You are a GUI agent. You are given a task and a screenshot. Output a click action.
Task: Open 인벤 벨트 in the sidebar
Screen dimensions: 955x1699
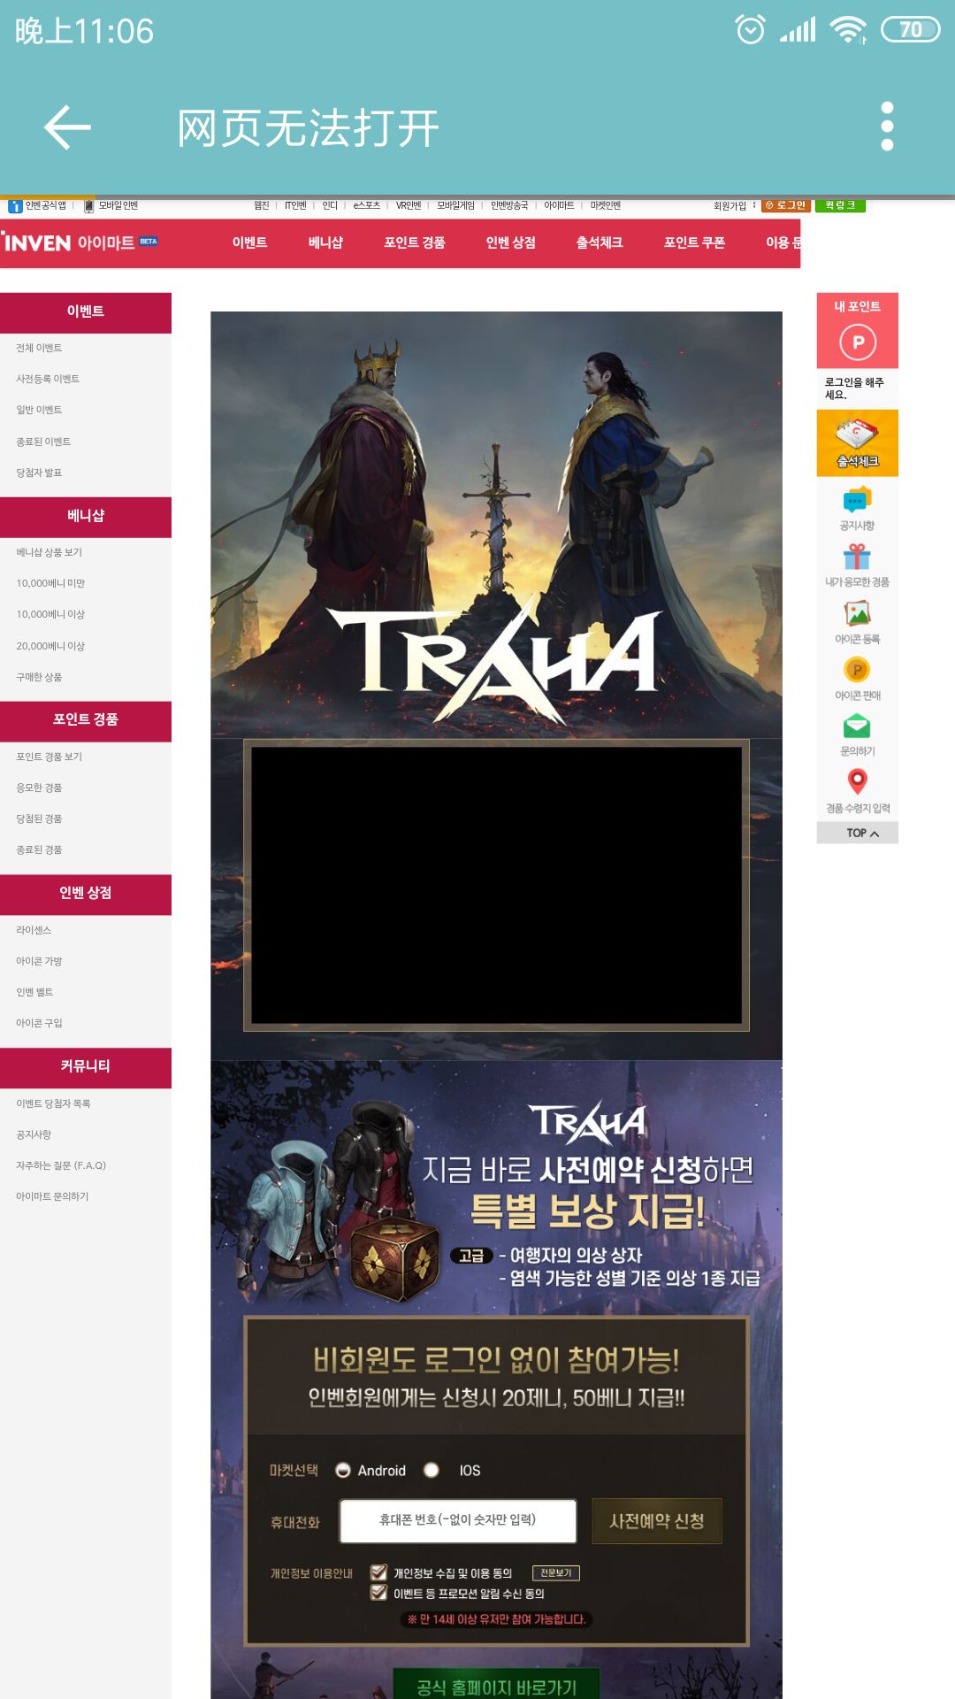(x=34, y=992)
